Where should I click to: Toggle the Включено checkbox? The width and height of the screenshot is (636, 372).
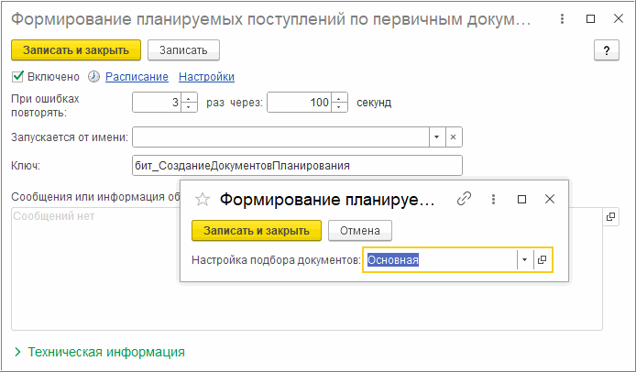17,77
